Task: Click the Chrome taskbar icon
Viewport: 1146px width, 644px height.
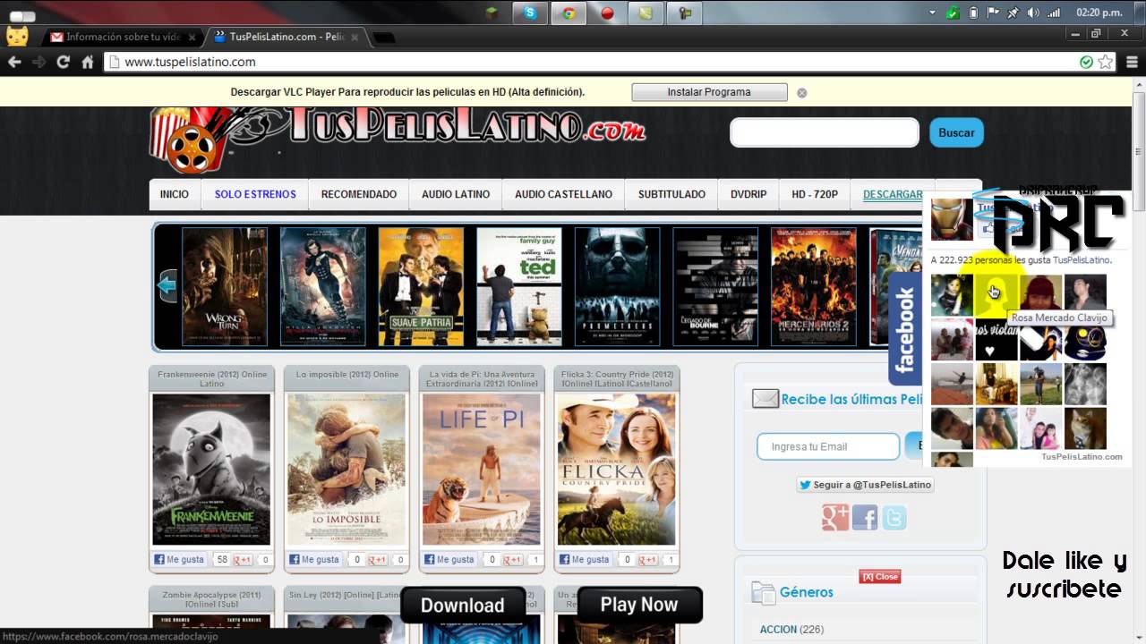Action: [x=569, y=13]
